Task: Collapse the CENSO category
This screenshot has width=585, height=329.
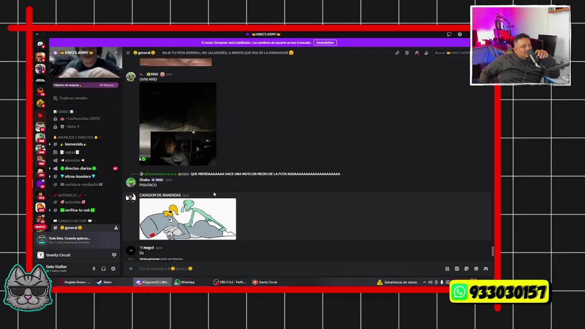Action: point(65,111)
